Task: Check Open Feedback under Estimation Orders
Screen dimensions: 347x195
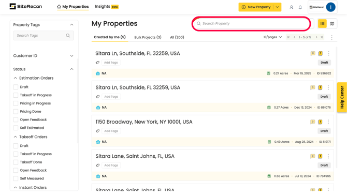Action: [16, 119]
